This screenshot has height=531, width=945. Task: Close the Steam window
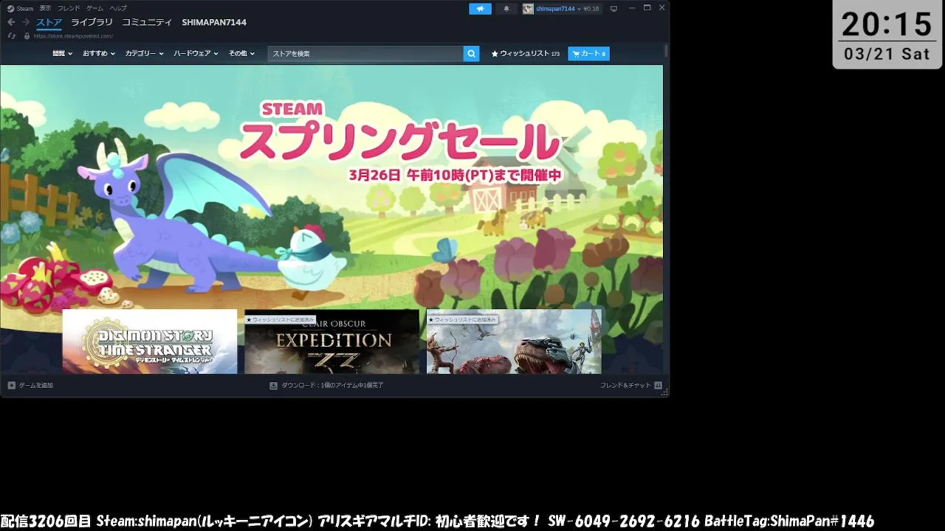pyautogui.click(x=661, y=8)
